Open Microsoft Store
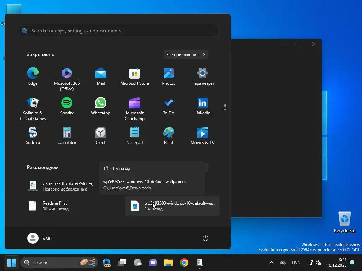 point(135,77)
